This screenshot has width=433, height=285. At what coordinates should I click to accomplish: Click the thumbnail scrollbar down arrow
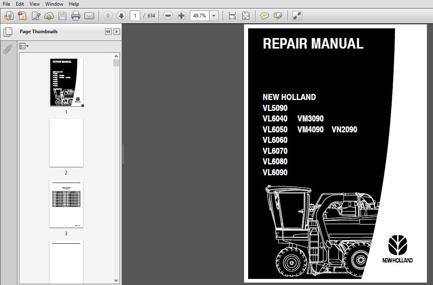[116, 281]
